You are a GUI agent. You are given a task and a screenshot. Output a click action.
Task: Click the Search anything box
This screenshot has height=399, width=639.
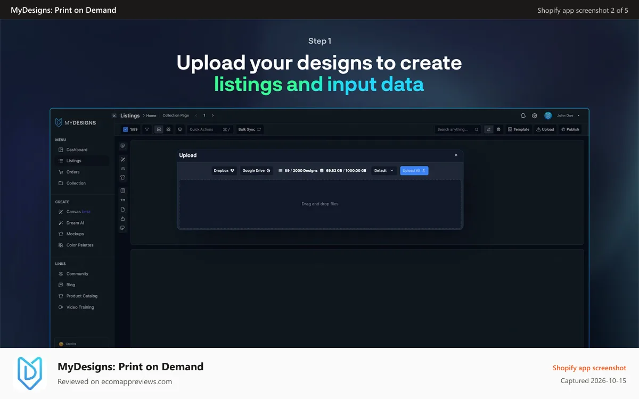(x=458, y=129)
